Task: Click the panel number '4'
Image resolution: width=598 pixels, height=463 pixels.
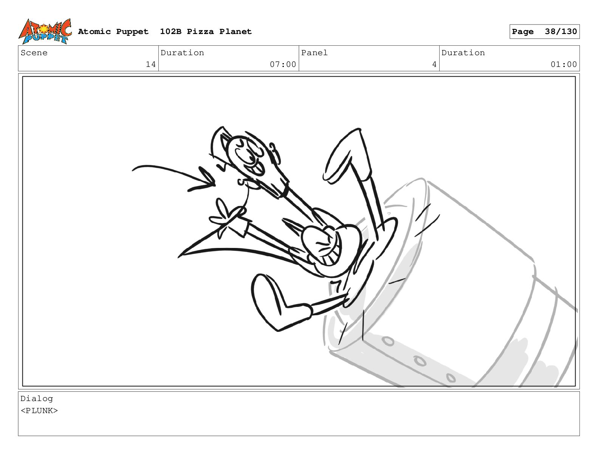Action: [x=434, y=65]
